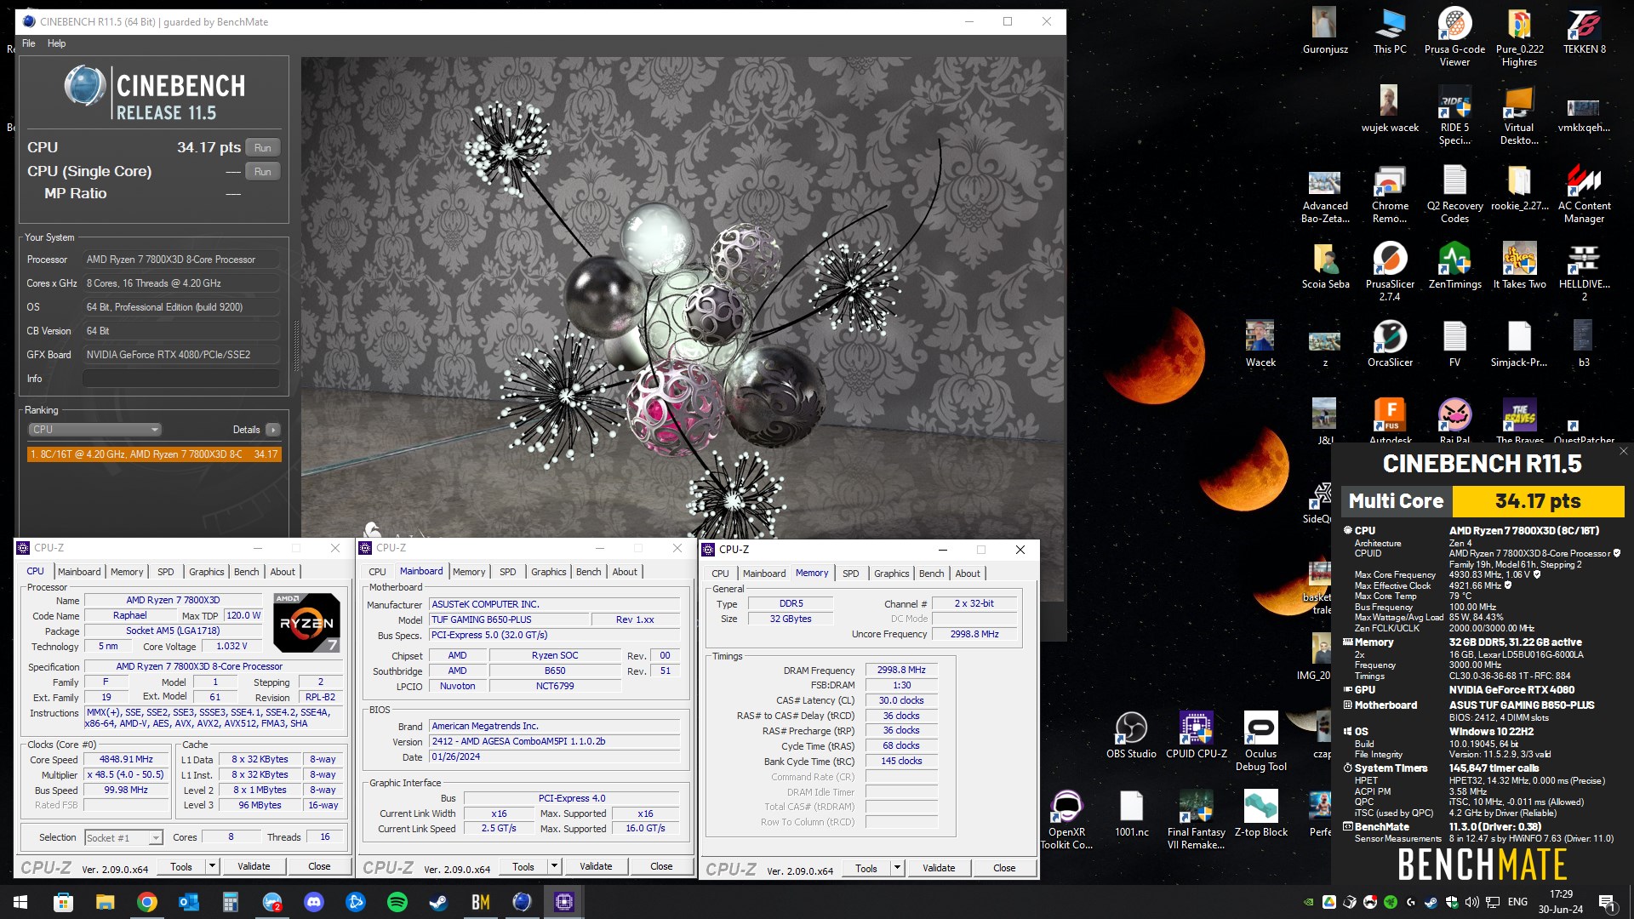The width and height of the screenshot is (1634, 919).
Task: Open Cinebench Help menu
Action: point(56,43)
